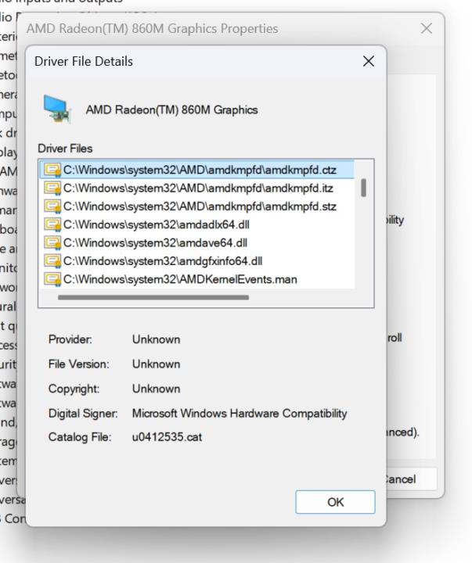Select the amdkmpfd.ctz driver file row

[197, 170]
